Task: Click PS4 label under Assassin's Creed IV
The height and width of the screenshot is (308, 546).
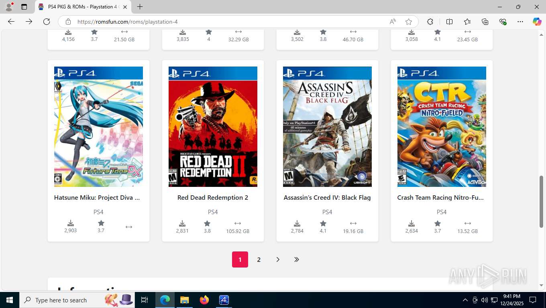Action: pos(327,212)
